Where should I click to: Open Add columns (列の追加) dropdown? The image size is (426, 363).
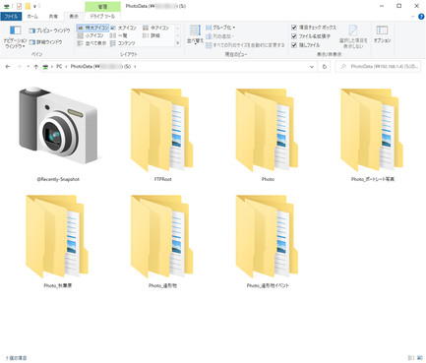coord(219,36)
